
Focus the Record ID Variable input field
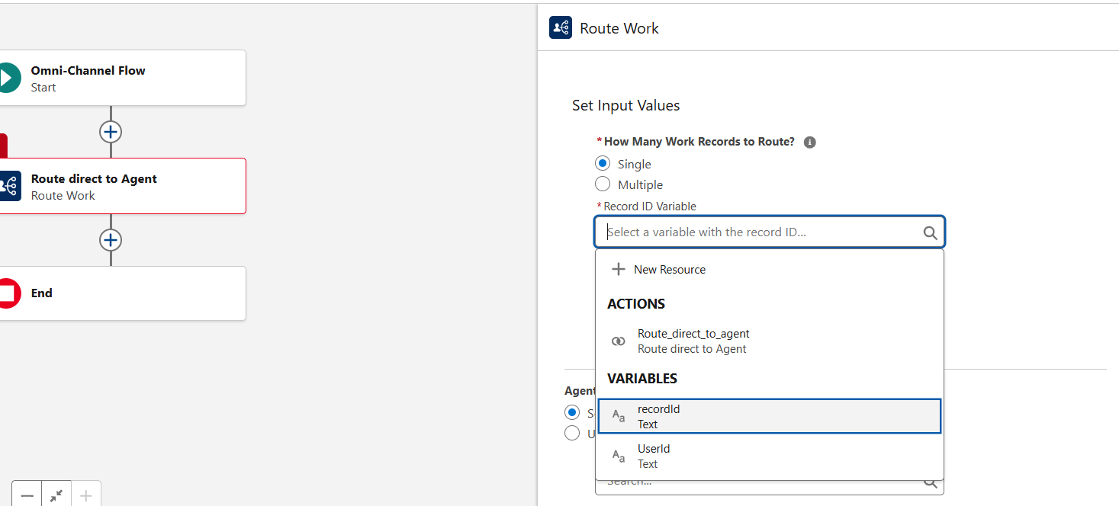coord(759,232)
